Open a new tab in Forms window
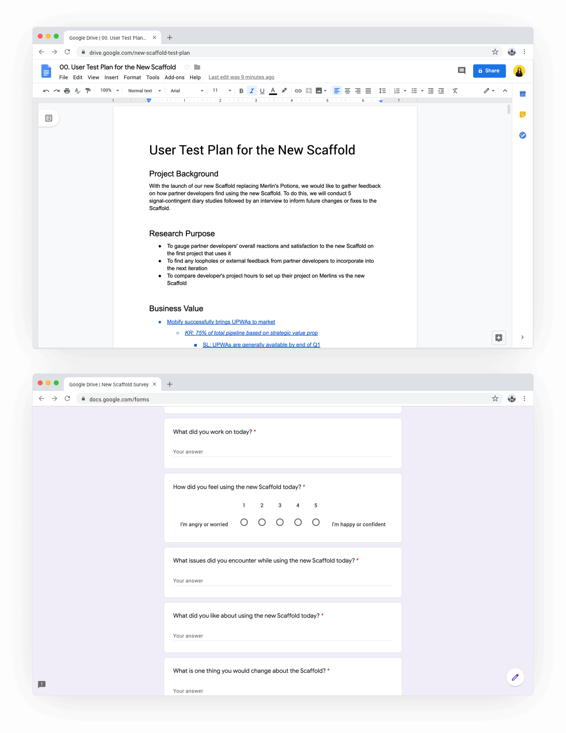Screen dimensions: 566x733 click(170, 384)
